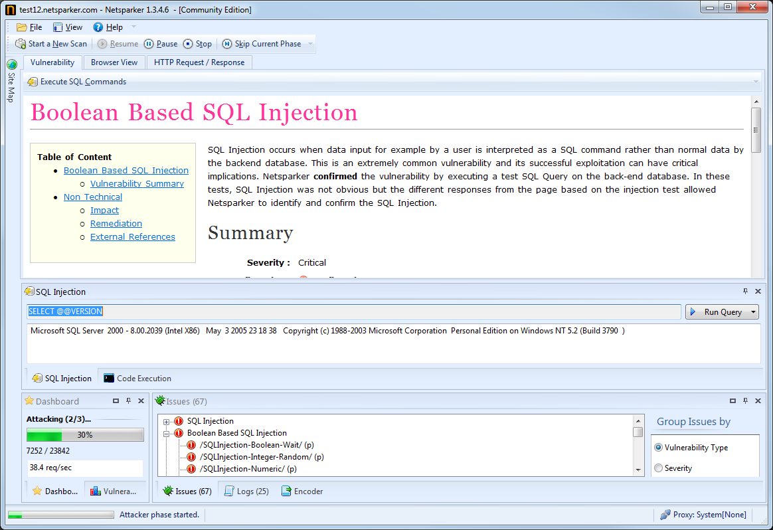Pin the SQL Injection panel
The width and height of the screenshot is (773, 530).
745,292
